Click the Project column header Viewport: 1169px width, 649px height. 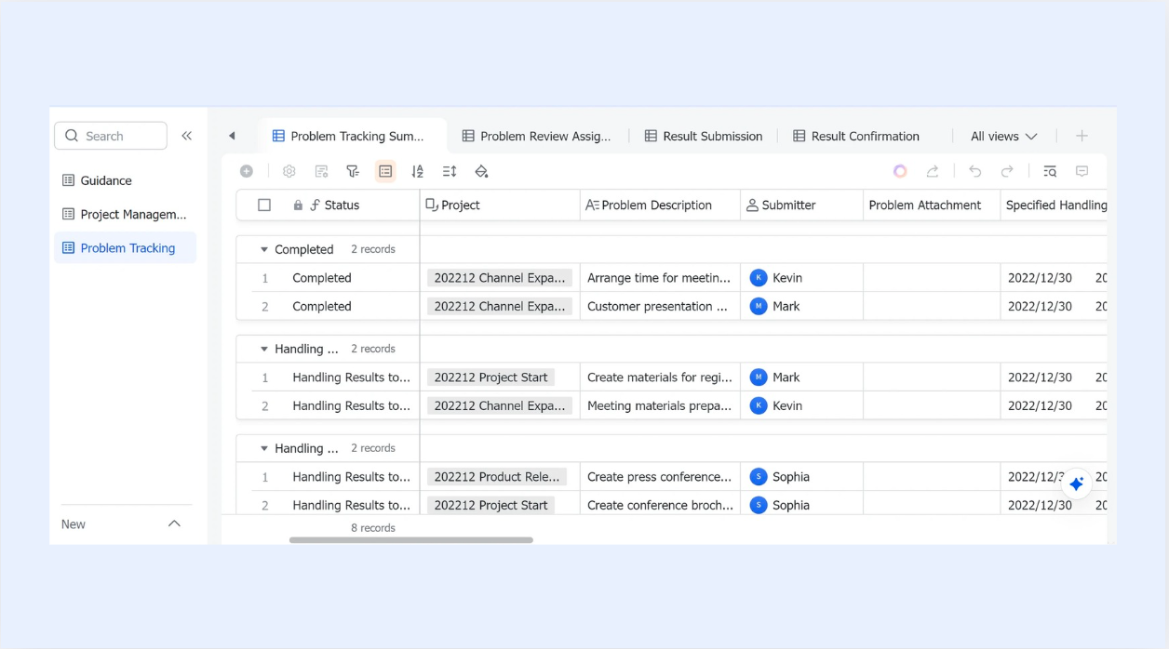click(x=500, y=205)
